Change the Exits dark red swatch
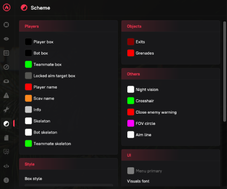This screenshot has height=189, width=227. coord(131,42)
